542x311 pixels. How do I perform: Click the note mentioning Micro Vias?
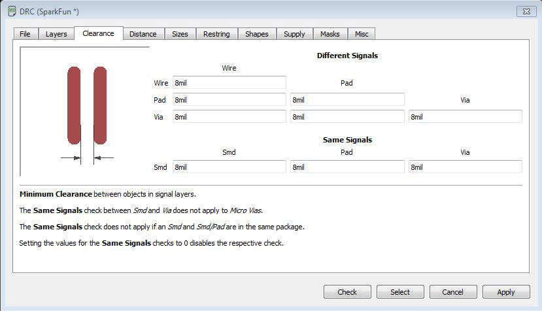click(141, 210)
